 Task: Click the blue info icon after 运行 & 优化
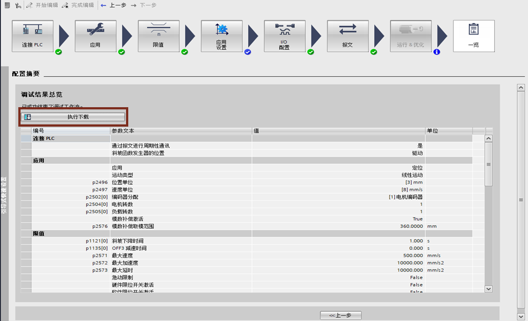(436, 52)
